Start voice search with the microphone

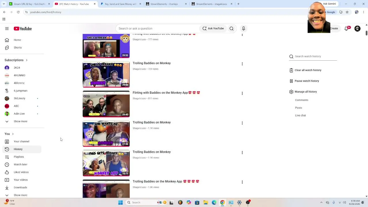click(244, 28)
